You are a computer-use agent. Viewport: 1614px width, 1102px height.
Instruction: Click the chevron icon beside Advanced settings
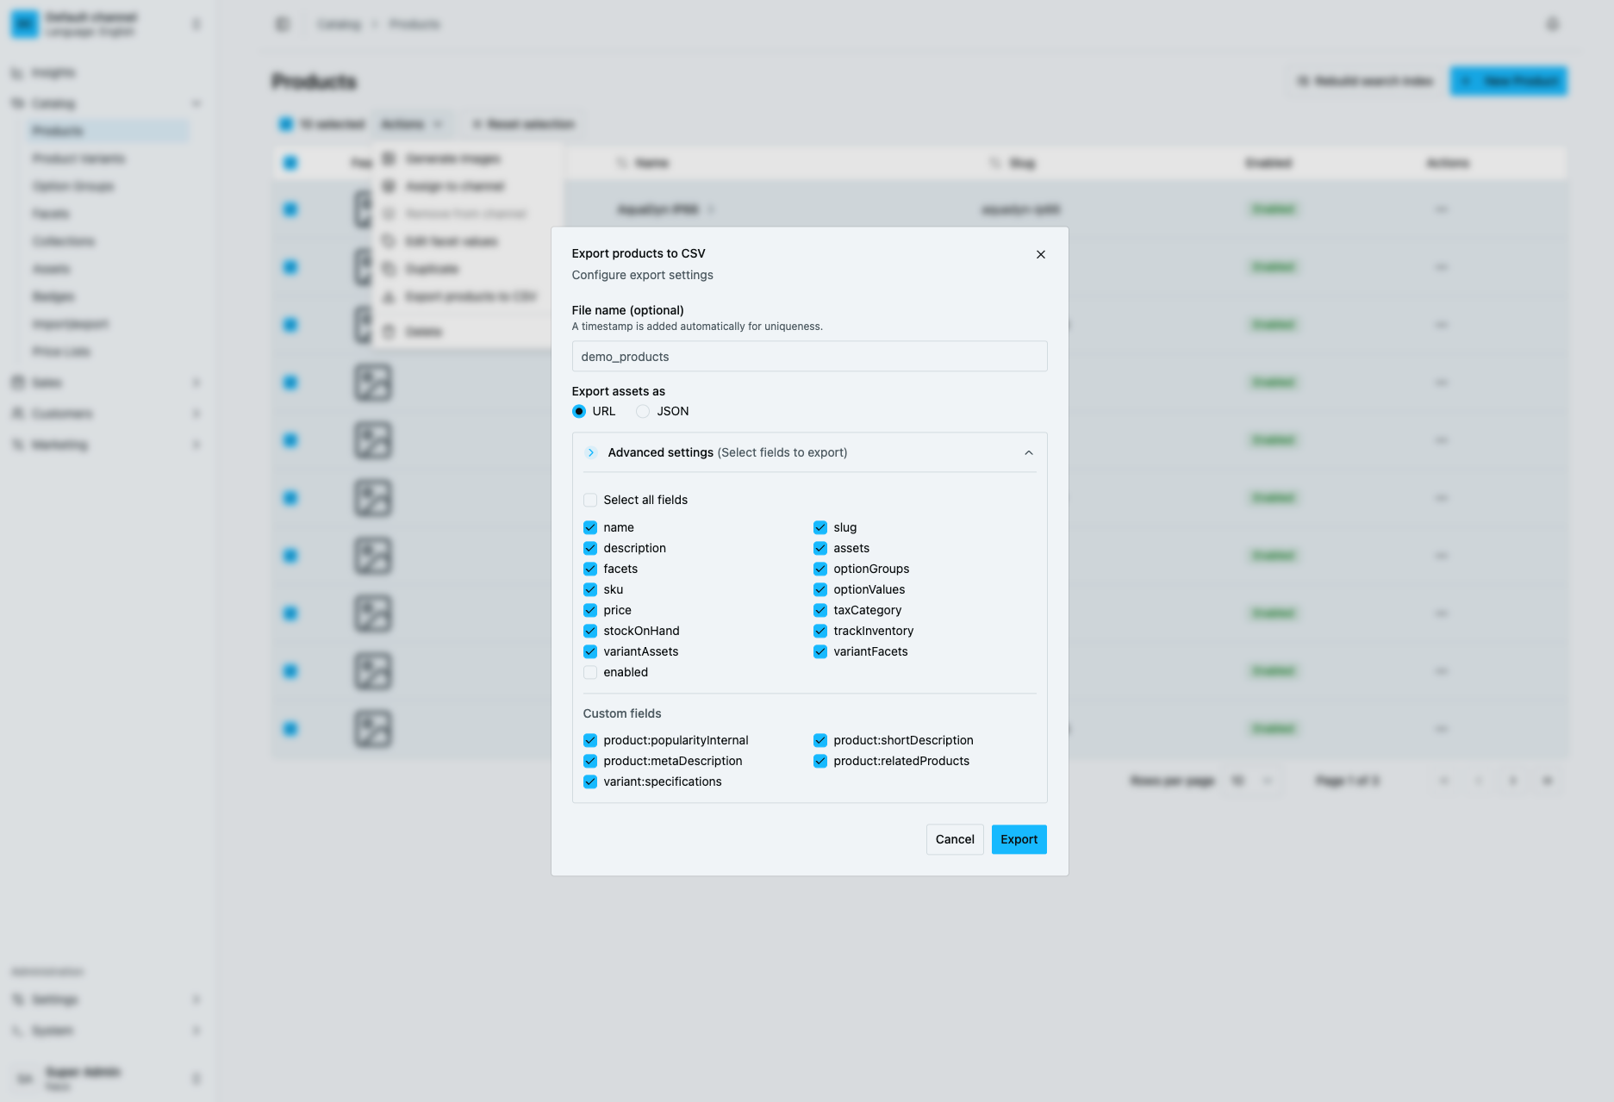[x=591, y=452]
